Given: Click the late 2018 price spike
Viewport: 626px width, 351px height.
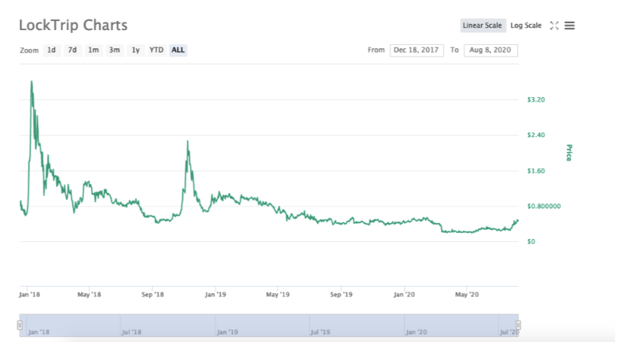Looking at the screenshot, I should tap(188, 141).
